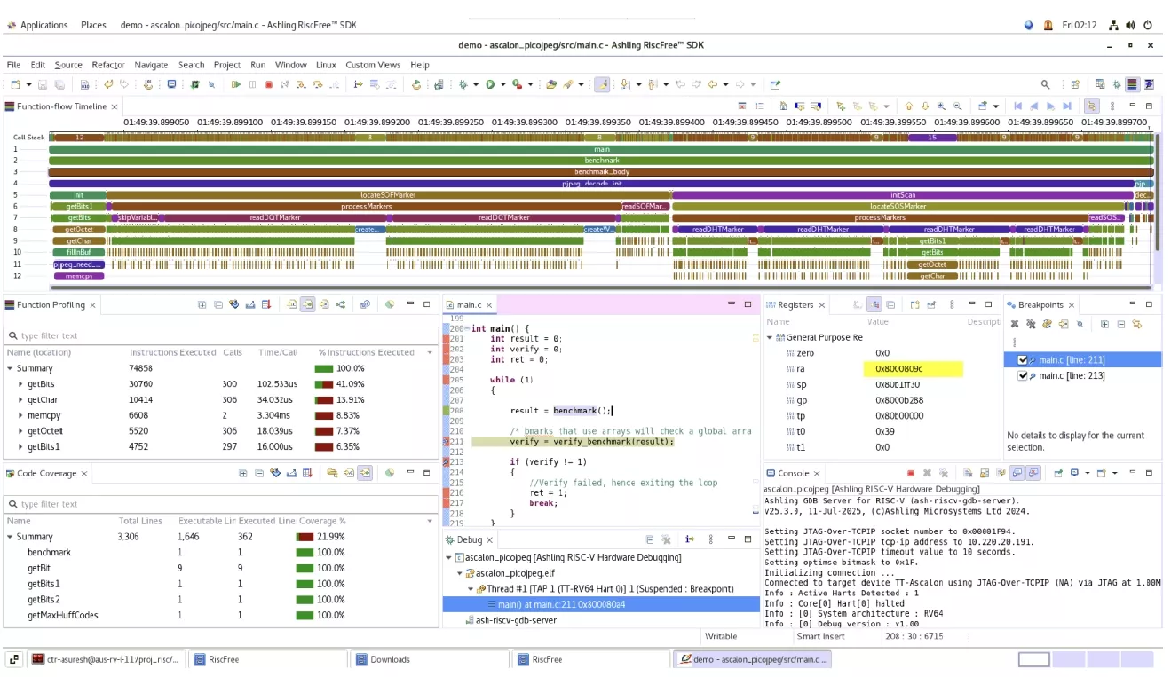Click getBits 41.09% instructions bar
Viewport: 1171px width, 677px height.
[324, 384]
